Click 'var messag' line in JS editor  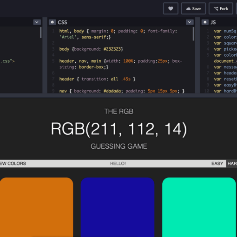tap(225, 67)
